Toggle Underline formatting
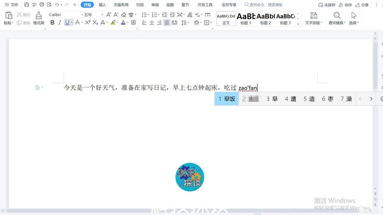This screenshot has height=215, width=383. coord(67,22)
